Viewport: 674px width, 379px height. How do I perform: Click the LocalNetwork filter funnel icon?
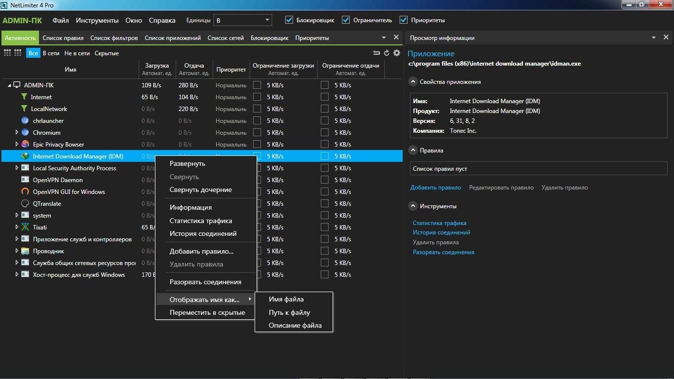(24, 109)
